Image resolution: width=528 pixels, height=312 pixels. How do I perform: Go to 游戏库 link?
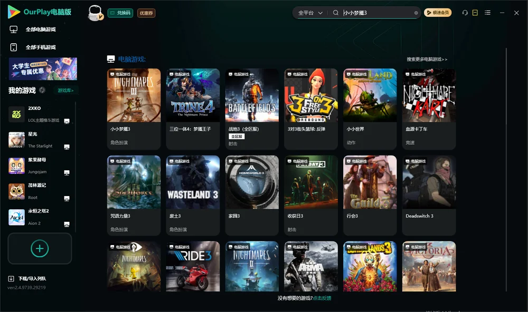pyautogui.click(x=65, y=91)
